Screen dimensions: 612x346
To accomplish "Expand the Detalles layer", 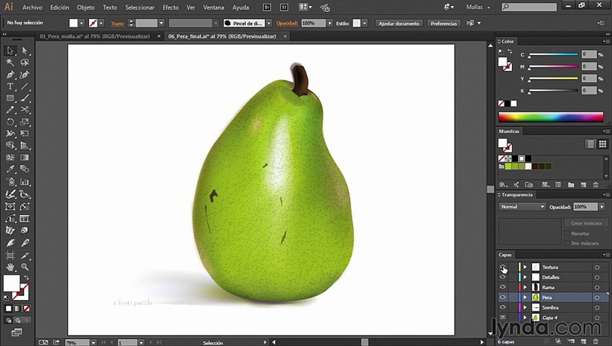I will [525, 277].
